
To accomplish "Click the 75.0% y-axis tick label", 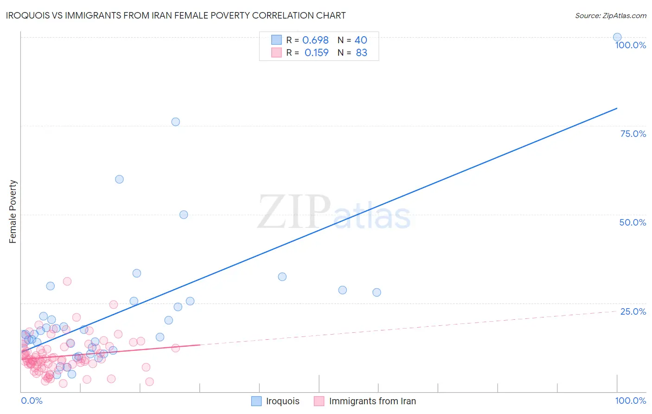I will click(633, 134).
